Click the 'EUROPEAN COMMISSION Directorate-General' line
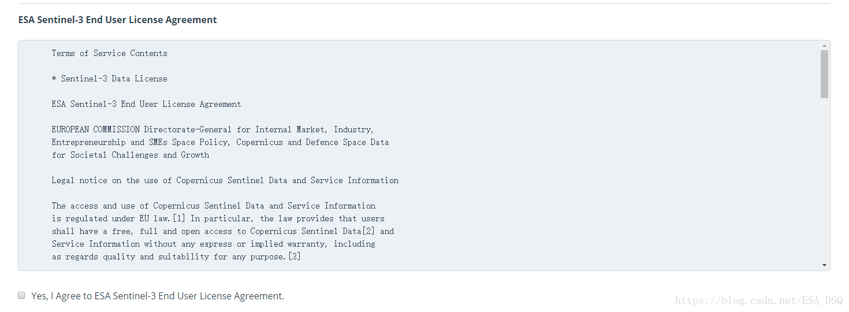The image size is (849, 312). (x=213, y=129)
